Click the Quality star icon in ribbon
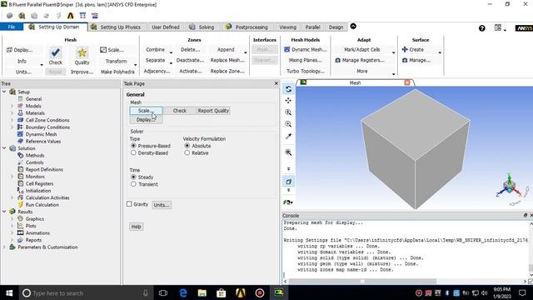 (x=82, y=52)
